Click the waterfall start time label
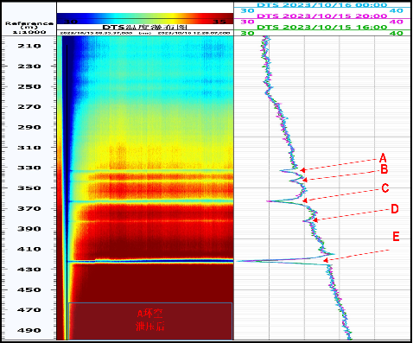This screenshot has height=343, width=413. pos(96,33)
